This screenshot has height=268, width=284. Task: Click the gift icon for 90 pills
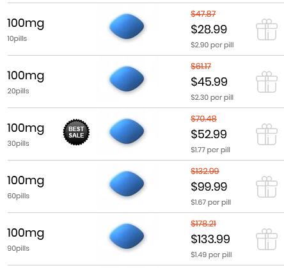267,239
